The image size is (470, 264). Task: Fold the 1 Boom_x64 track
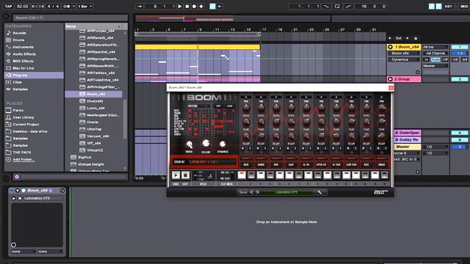[390, 47]
